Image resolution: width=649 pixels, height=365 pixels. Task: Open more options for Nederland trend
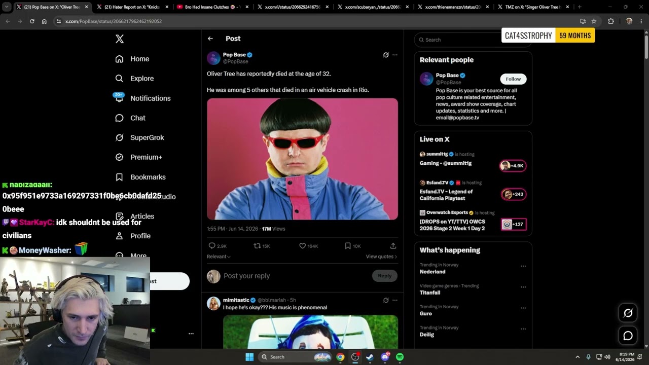(523, 266)
